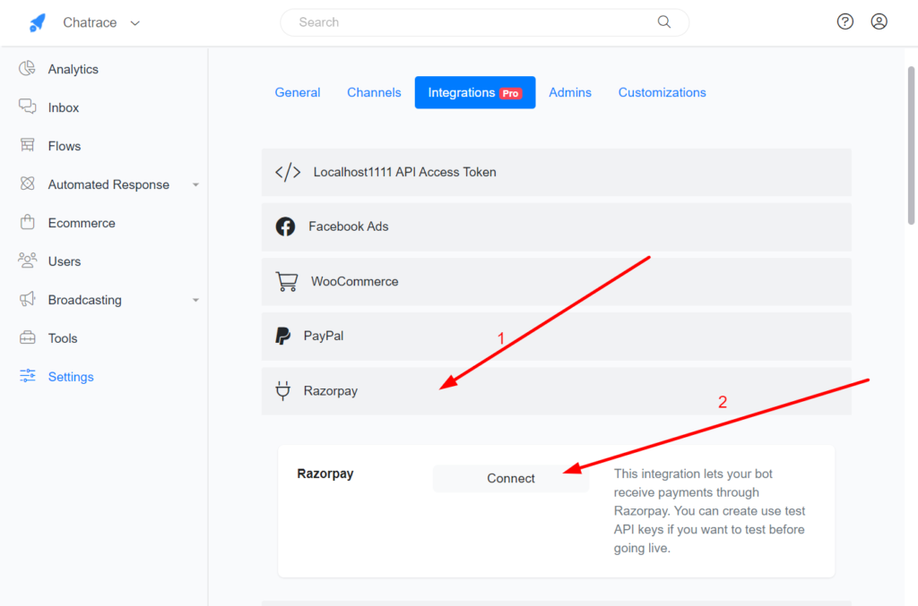Expand the Broadcasting submenu arrow
Viewport: 918px width, 606px height.
(x=195, y=300)
